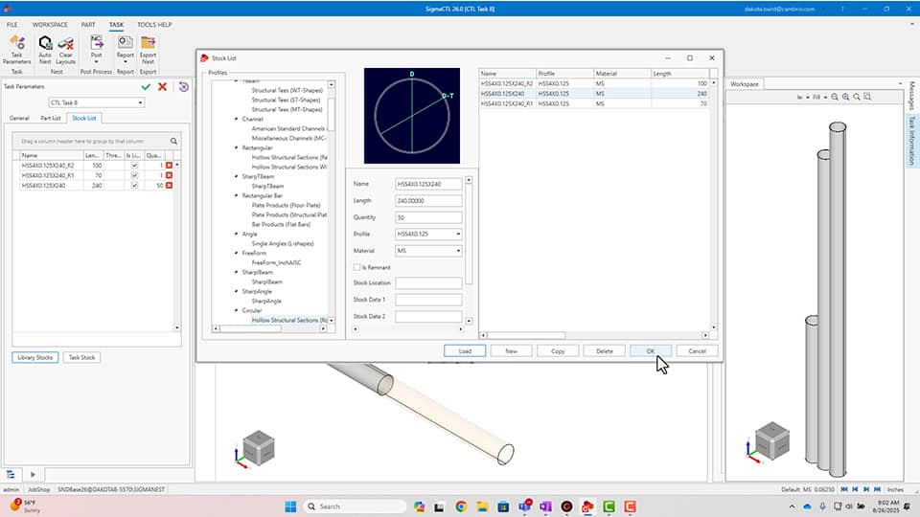Delete the HSS4X0.125X240_R2 stock row
The width and height of the screenshot is (920, 517).
[170, 166]
